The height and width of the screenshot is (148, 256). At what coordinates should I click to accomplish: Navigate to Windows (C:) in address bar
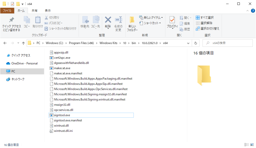point(54,43)
